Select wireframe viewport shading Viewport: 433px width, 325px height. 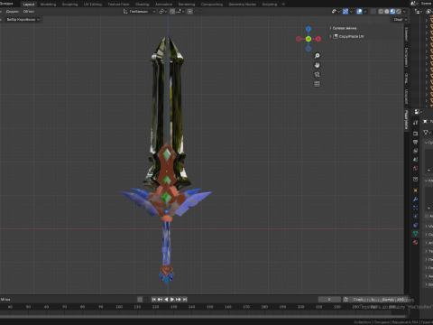pyautogui.click(x=381, y=12)
